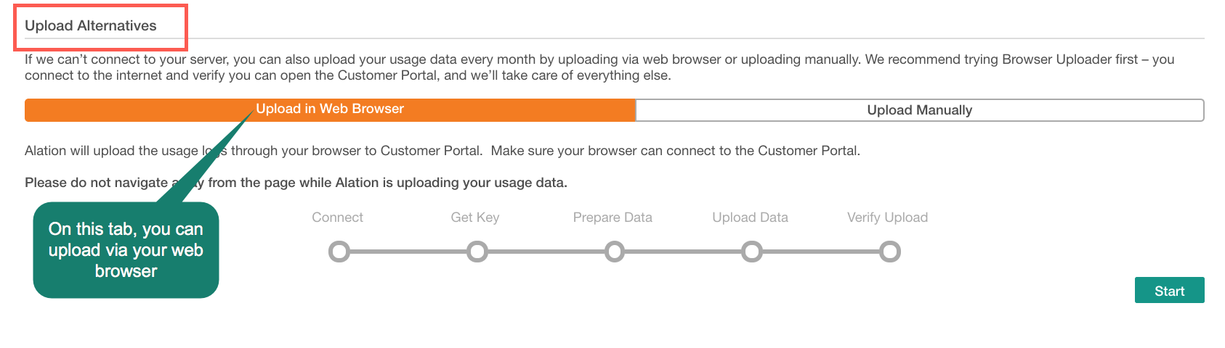This screenshot has width=1225, height=348.
Task: Click the sentence about Alation uploading usage logs
Action: (442, 151)
